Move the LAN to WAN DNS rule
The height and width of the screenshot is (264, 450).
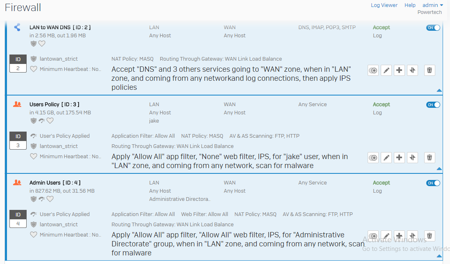[412, 71]
